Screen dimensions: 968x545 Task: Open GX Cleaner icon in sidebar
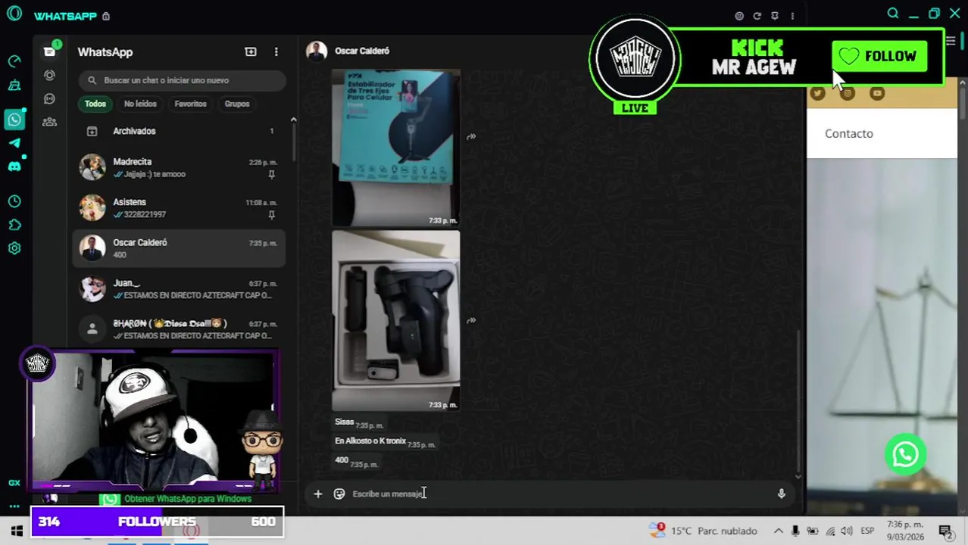coord(14,86)
